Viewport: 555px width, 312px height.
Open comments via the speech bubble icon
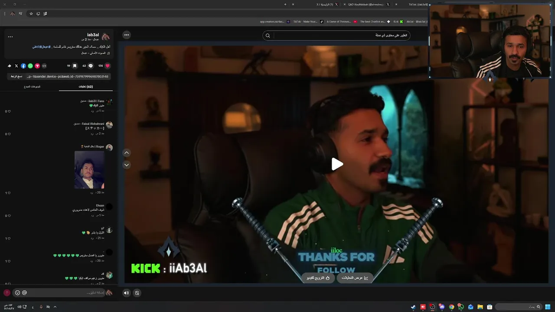tap(91, 66)
